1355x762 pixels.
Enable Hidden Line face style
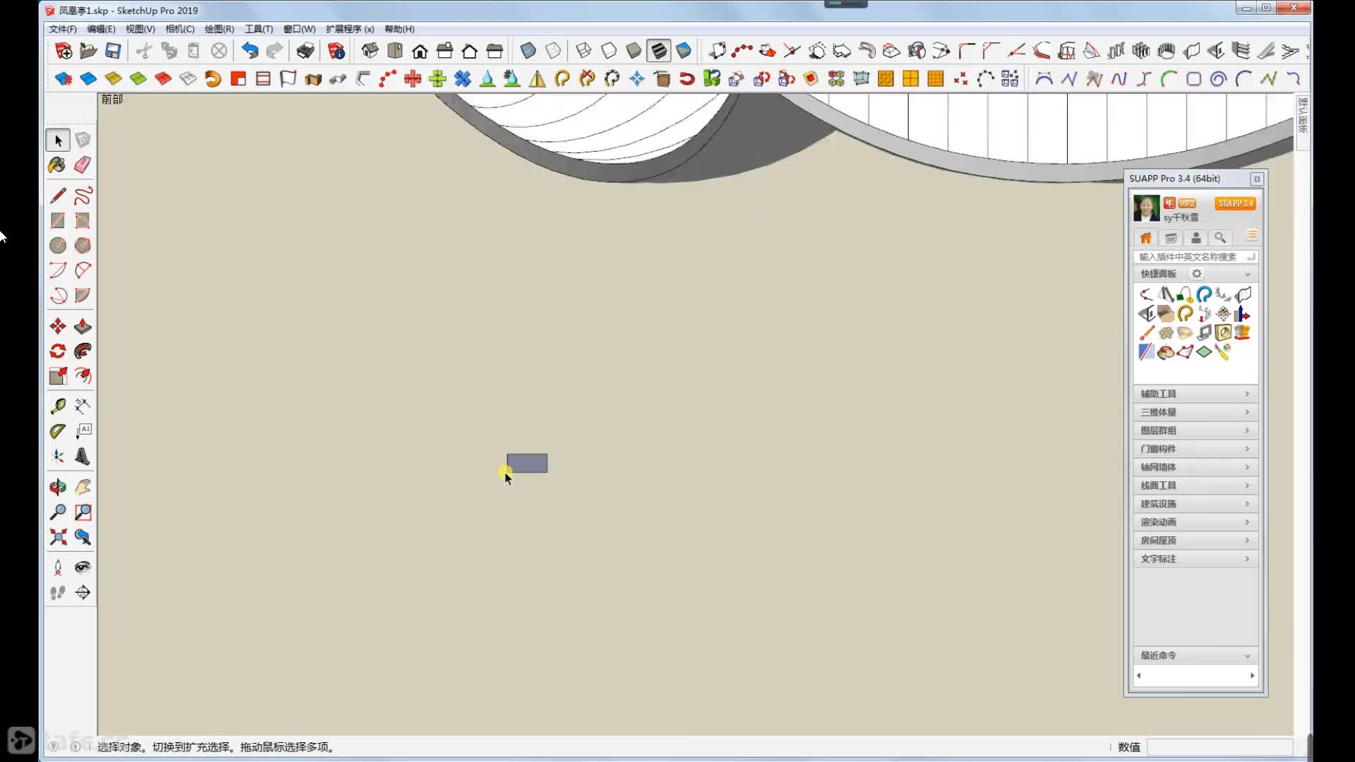point(608,51)
